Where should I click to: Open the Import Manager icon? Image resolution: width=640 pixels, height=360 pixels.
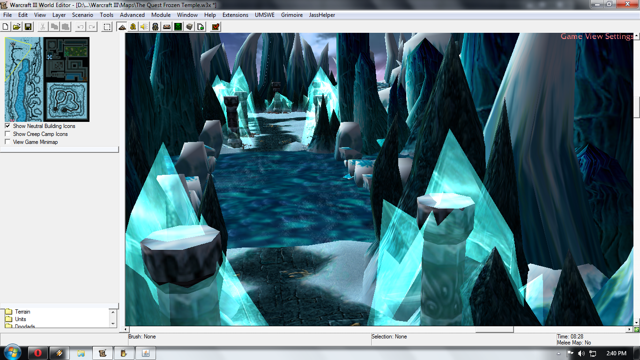click(201, 27)
